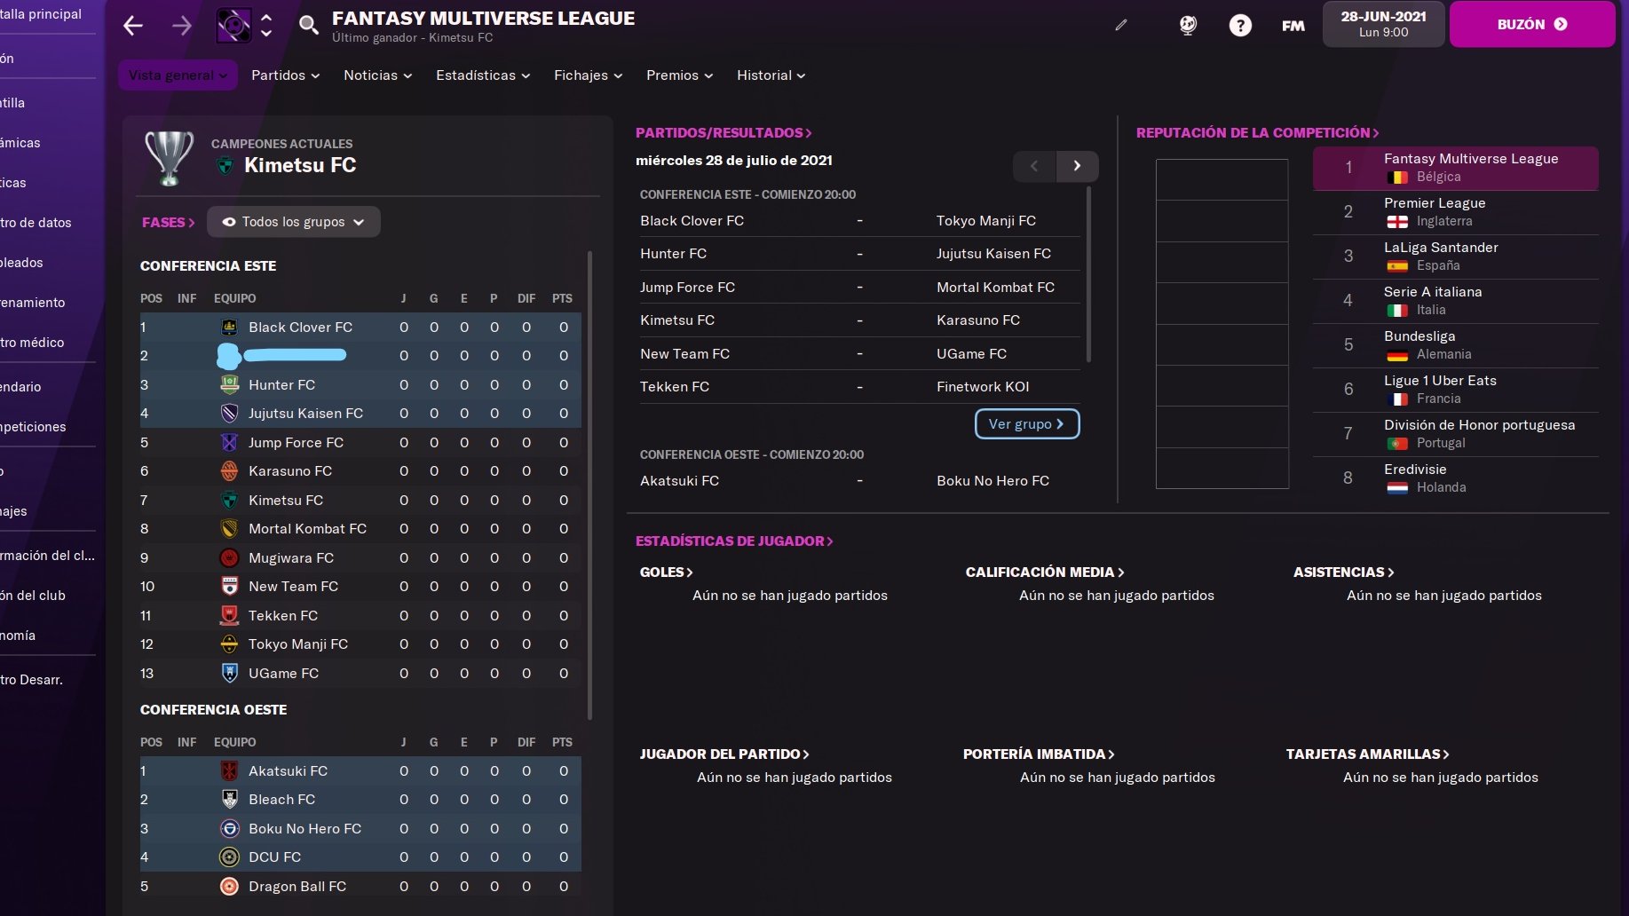This screenshot has height=916, width=1629.
Task: Open the nómico sidebar item
Action: click(18, 636)
